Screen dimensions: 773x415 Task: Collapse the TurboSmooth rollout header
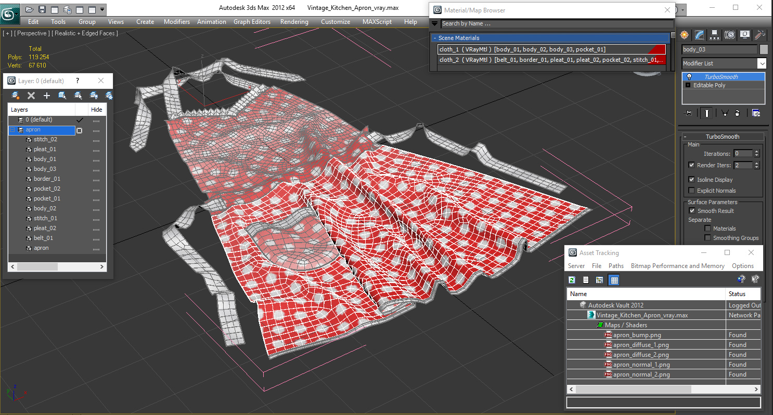tap(723, 137)
